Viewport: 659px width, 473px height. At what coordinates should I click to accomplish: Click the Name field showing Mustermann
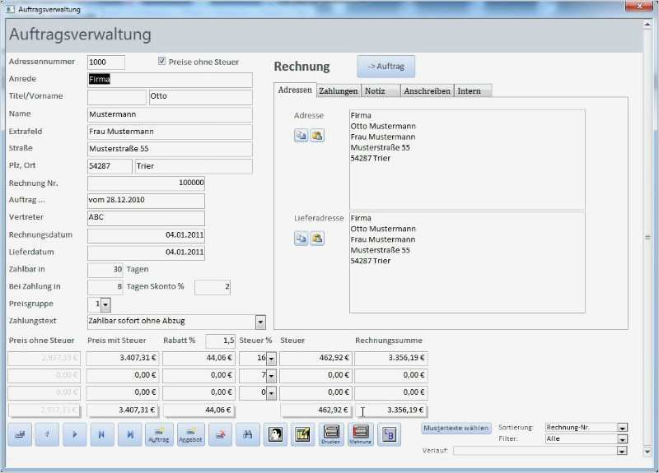point(170,114)
